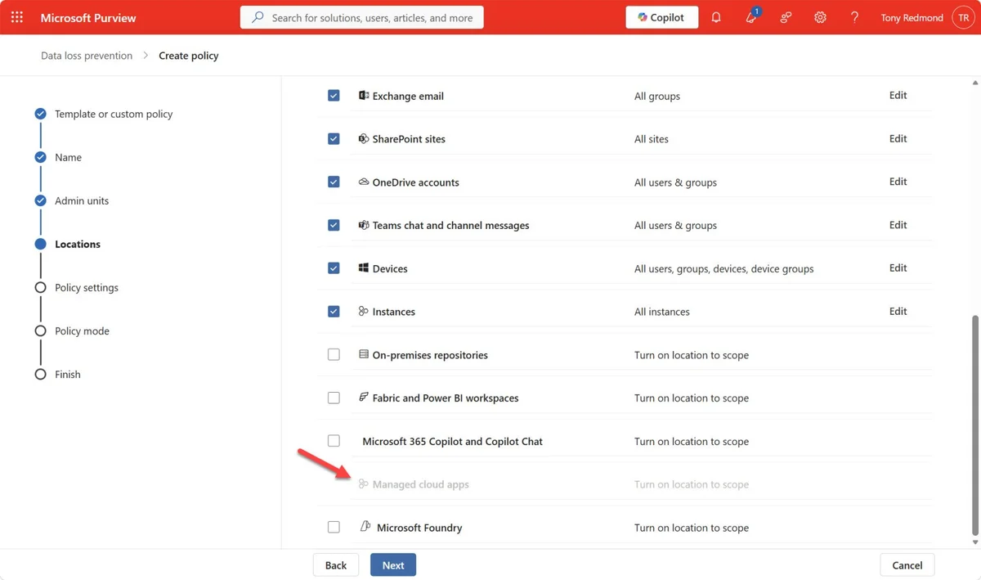
Task: Click the 'Managed cloud apps' label
Action: 420,484
